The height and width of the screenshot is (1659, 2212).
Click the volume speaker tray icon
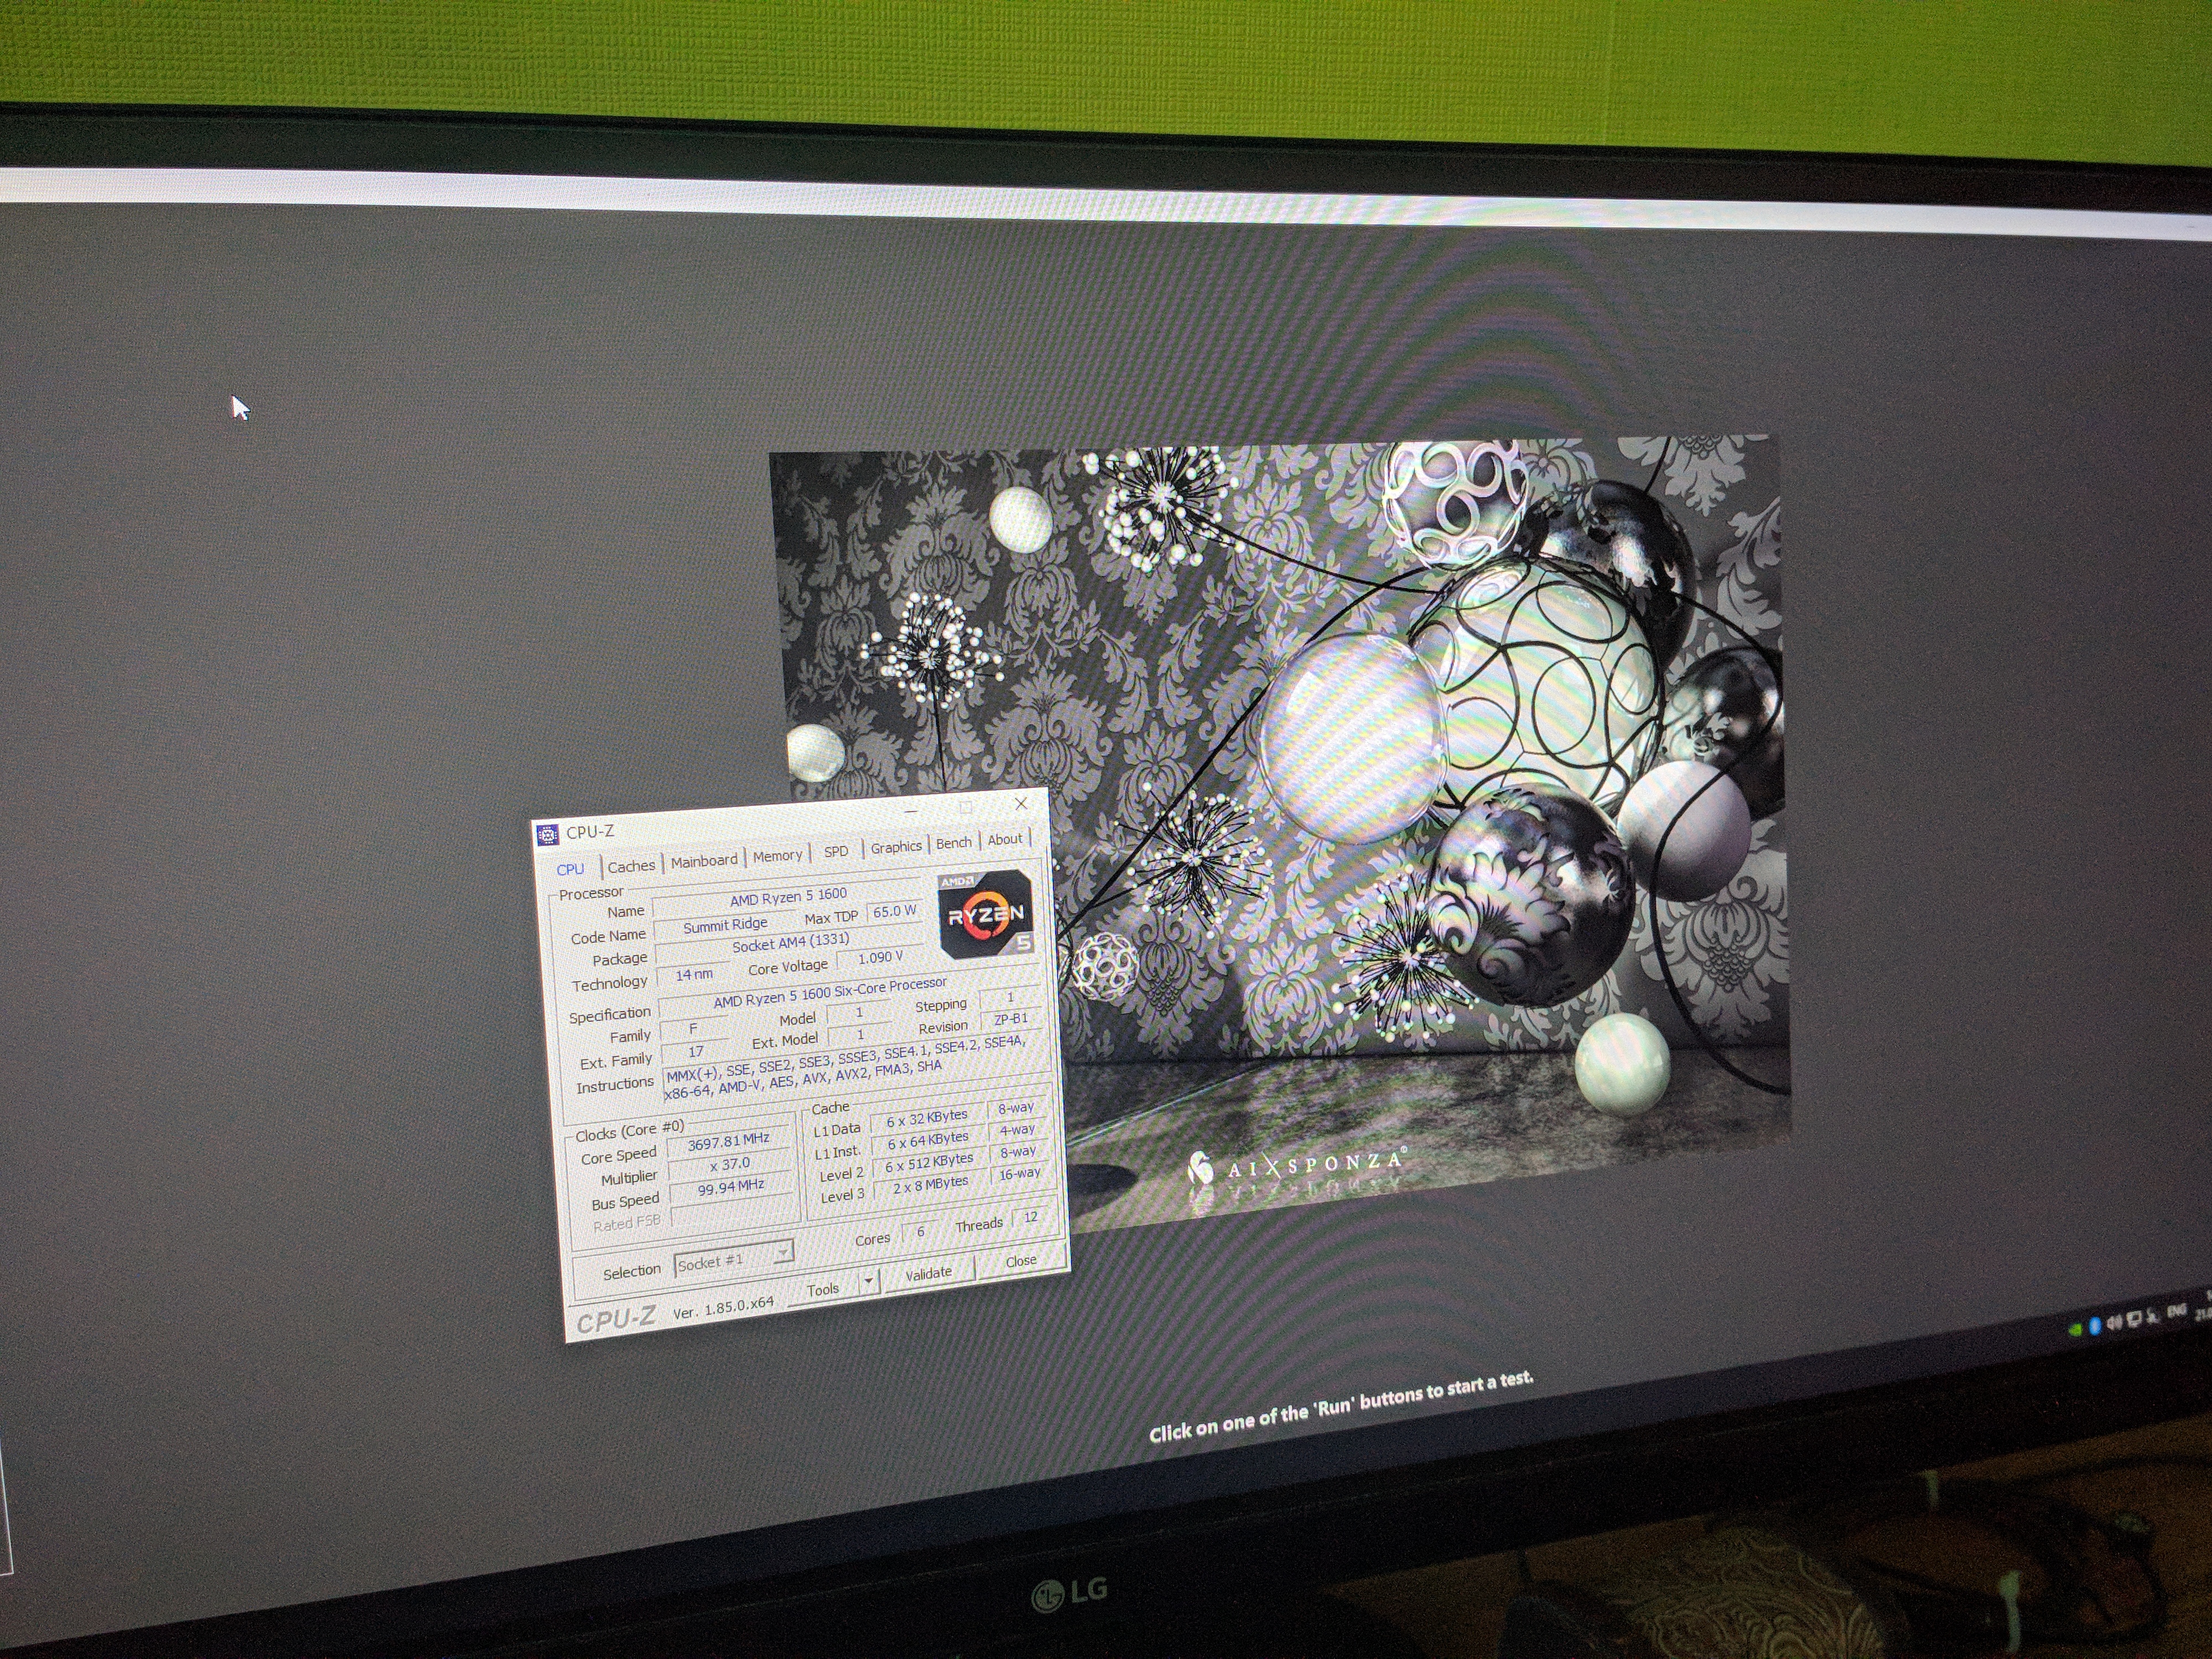pos(2115,1323)
